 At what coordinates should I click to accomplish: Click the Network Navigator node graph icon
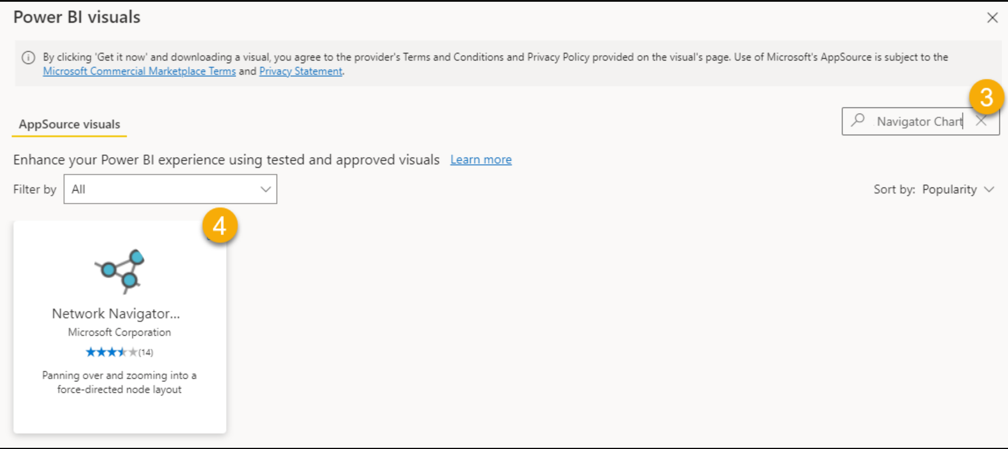(120, 271)
